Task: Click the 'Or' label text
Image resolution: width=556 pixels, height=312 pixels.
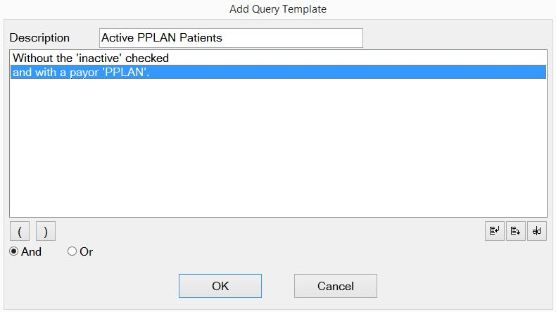Action: [x=86, y=251]
